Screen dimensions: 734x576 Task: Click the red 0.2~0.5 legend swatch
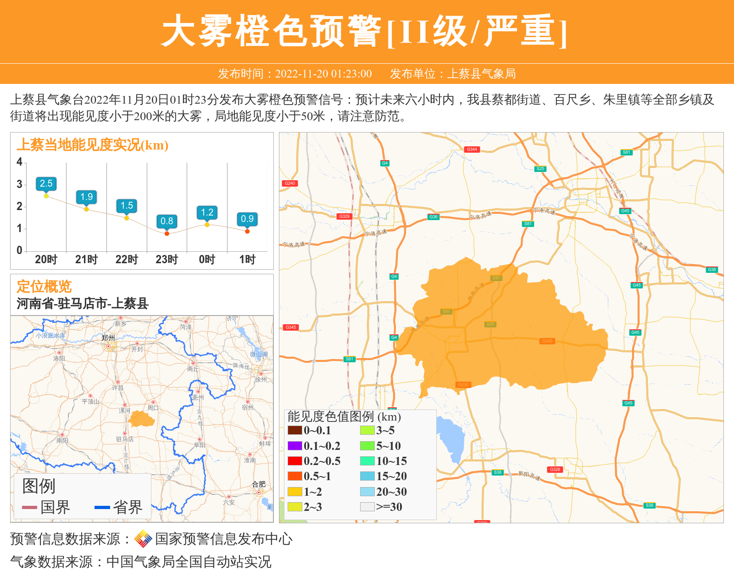click(295, 461)
